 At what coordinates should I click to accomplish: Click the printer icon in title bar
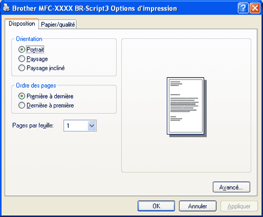(6, 7)
